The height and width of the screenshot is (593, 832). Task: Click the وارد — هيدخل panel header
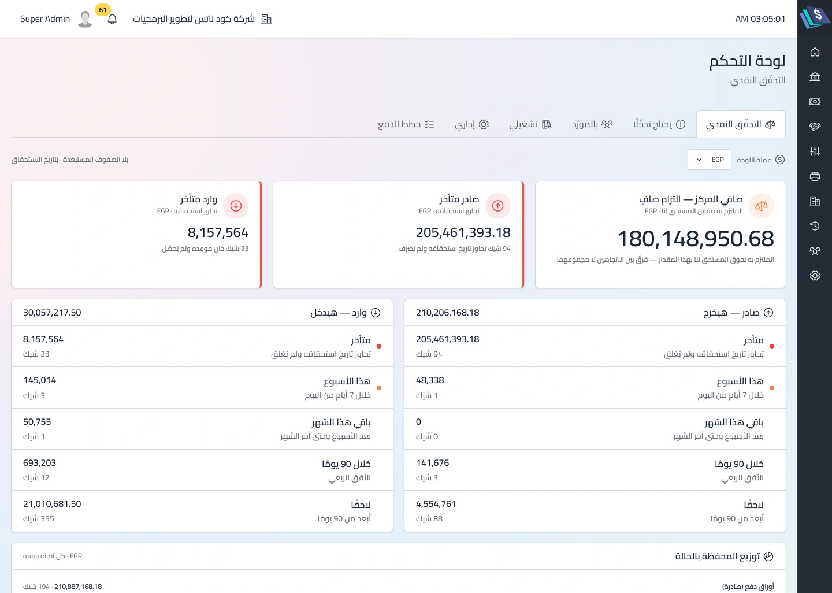tap(202, 313)
